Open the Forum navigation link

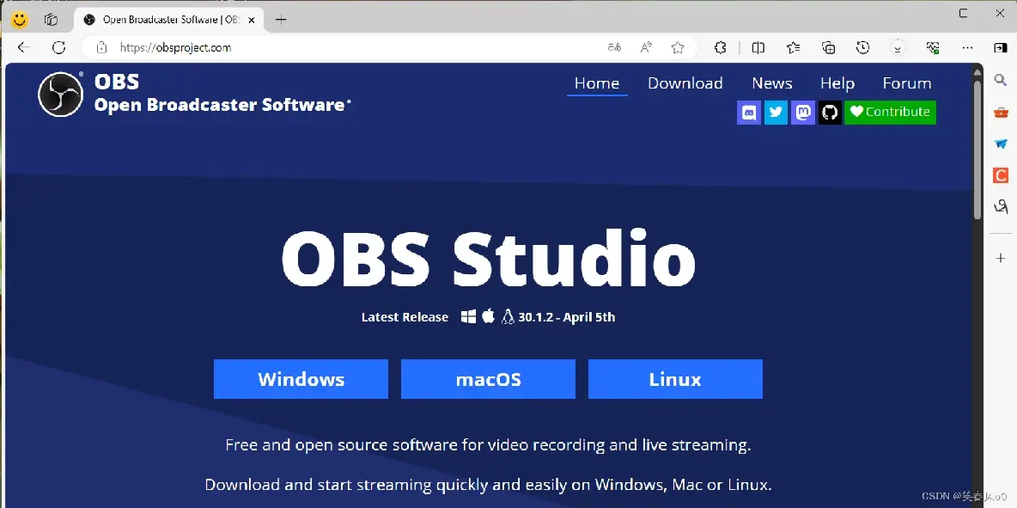[x=907, y=83]
